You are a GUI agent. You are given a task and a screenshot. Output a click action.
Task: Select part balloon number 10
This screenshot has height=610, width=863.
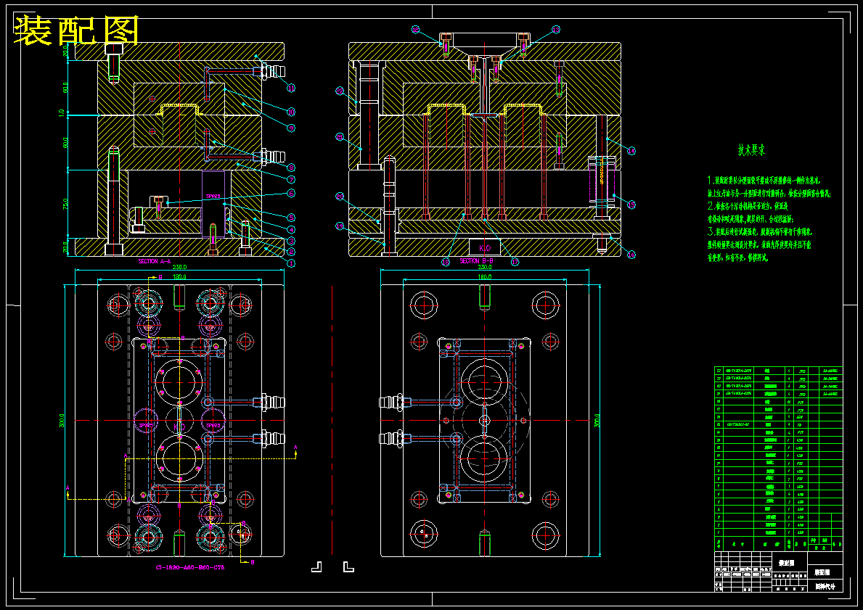pos(291,112)
